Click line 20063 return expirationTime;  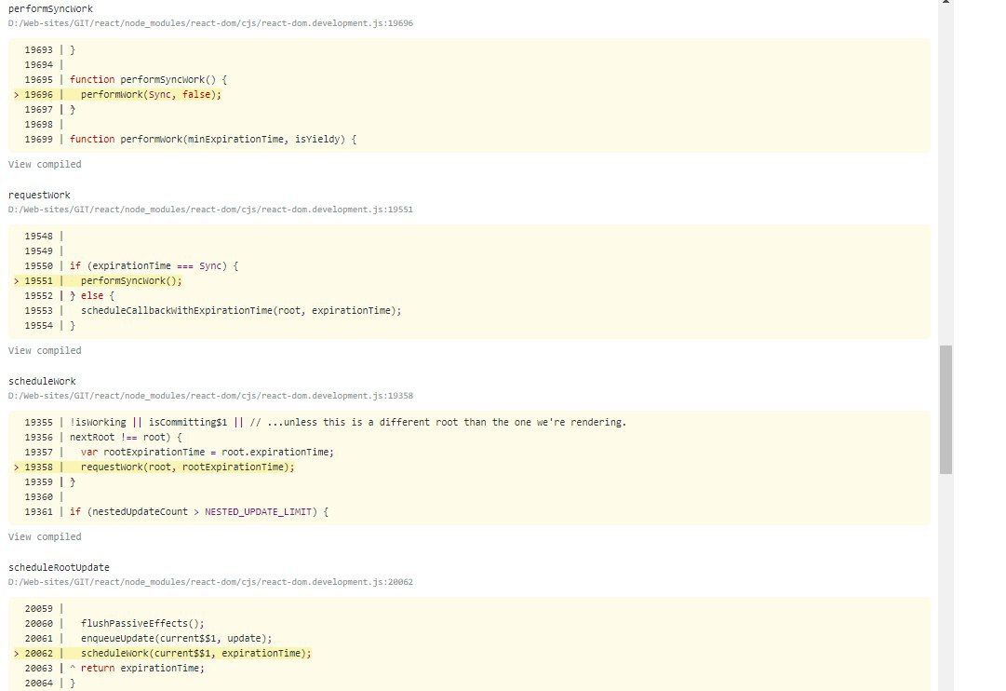tap(142, 669)
